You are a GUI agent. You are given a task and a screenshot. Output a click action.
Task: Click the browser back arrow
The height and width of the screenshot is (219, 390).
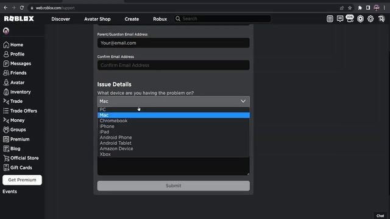coord(5,8)
